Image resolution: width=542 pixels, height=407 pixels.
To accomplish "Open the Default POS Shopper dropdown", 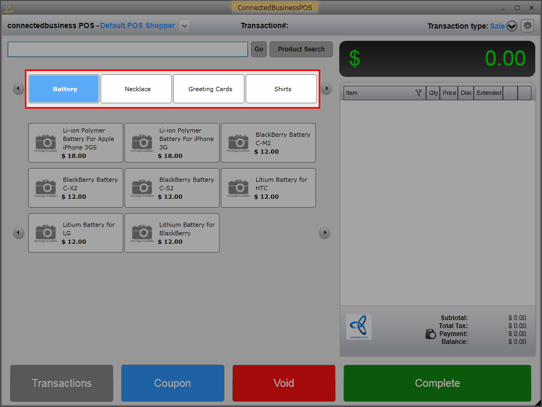I will 184,26.
